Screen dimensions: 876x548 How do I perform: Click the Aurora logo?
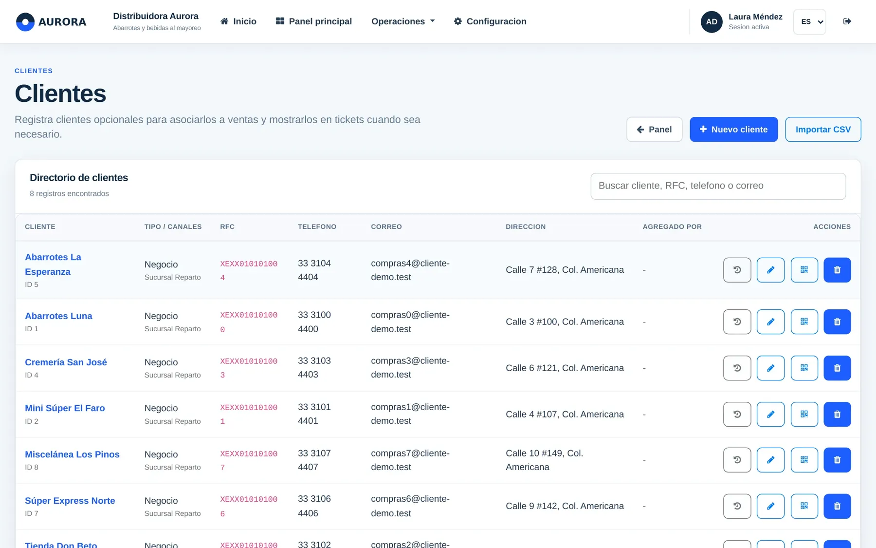coord(51,22)
